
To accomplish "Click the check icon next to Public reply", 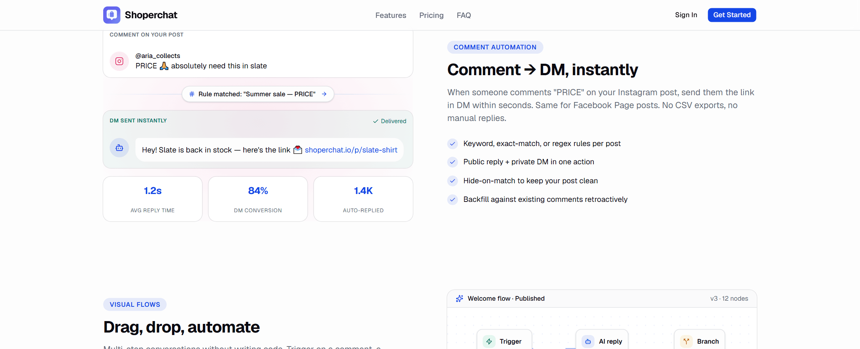I will click(453, 162).
